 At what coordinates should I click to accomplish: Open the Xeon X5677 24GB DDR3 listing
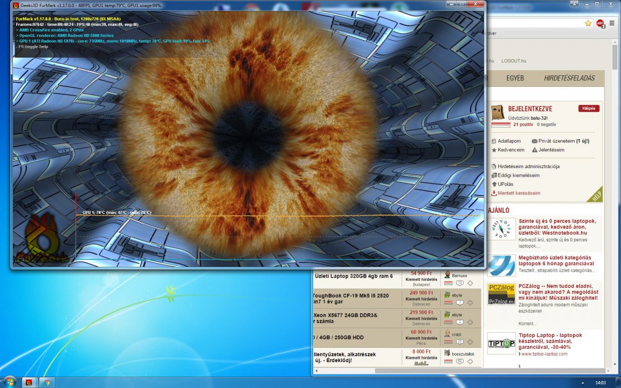pyautogui.click(x=346, y=318)
